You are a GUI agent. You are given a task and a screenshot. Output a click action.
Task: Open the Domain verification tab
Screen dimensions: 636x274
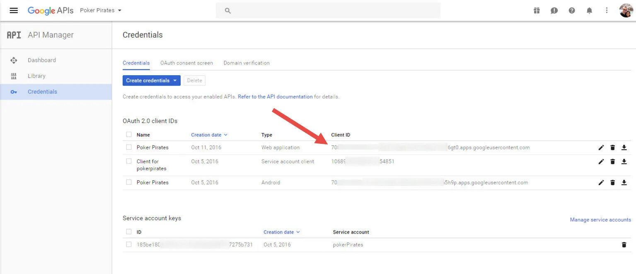[247, 63]
